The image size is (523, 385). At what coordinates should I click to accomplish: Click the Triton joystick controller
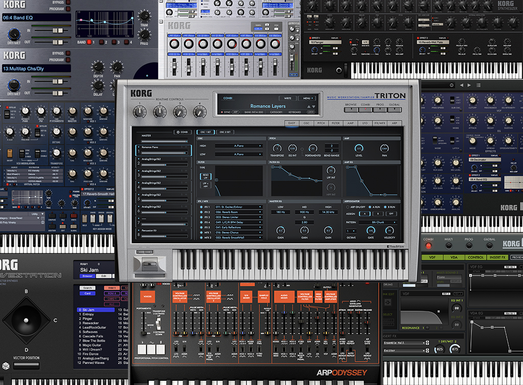click(149, 264)
